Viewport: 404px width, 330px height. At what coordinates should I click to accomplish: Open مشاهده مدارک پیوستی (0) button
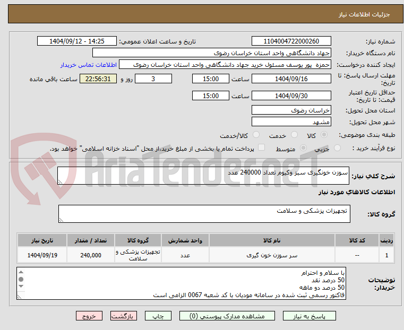pyautogui.click(x=227, y=316)
